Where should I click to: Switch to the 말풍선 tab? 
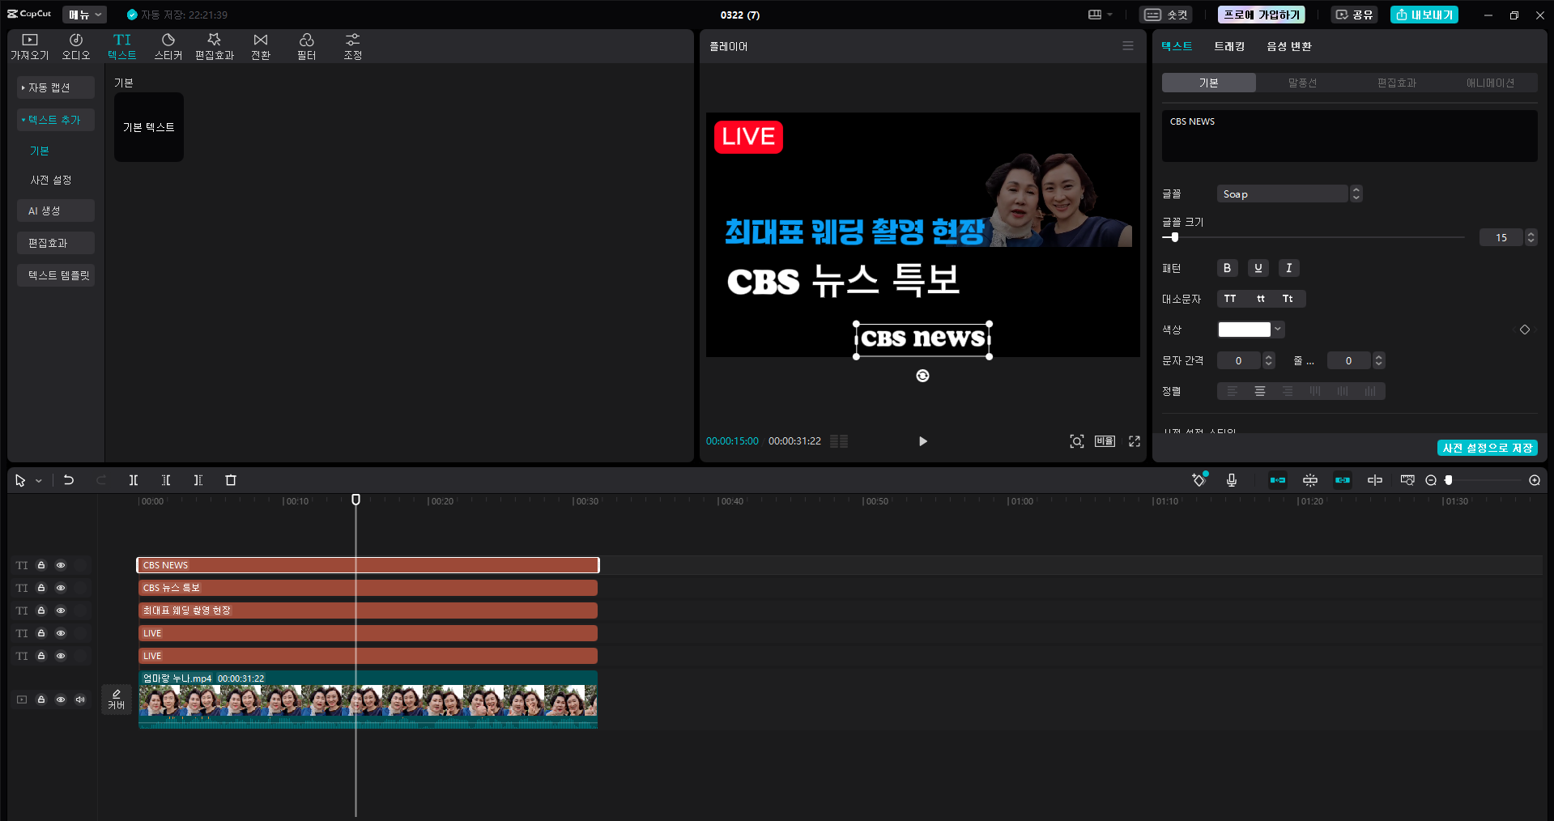click(1302, 83)
